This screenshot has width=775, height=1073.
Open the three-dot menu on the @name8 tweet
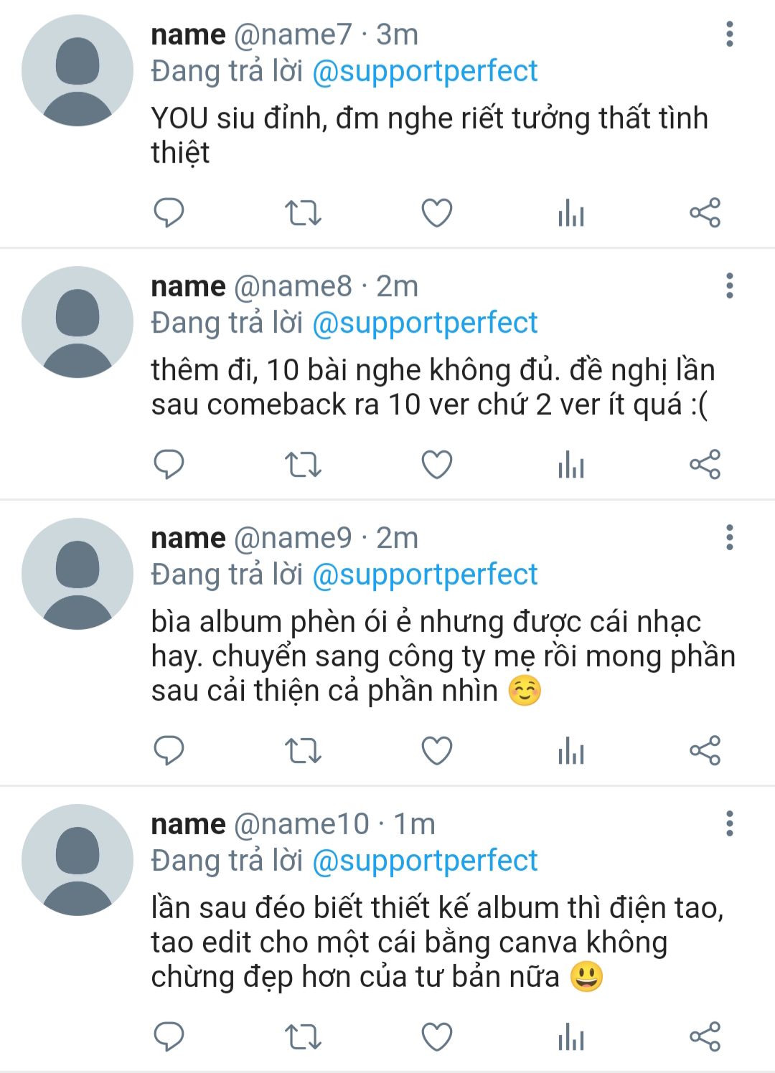pos(730,285)
